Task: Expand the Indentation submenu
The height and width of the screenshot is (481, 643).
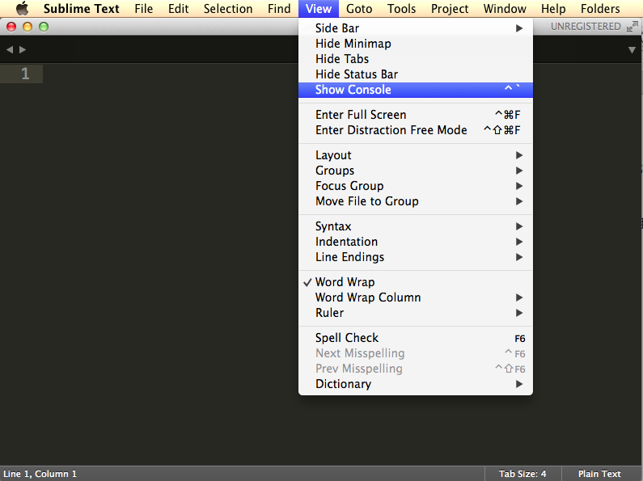Action: (416, 242)
